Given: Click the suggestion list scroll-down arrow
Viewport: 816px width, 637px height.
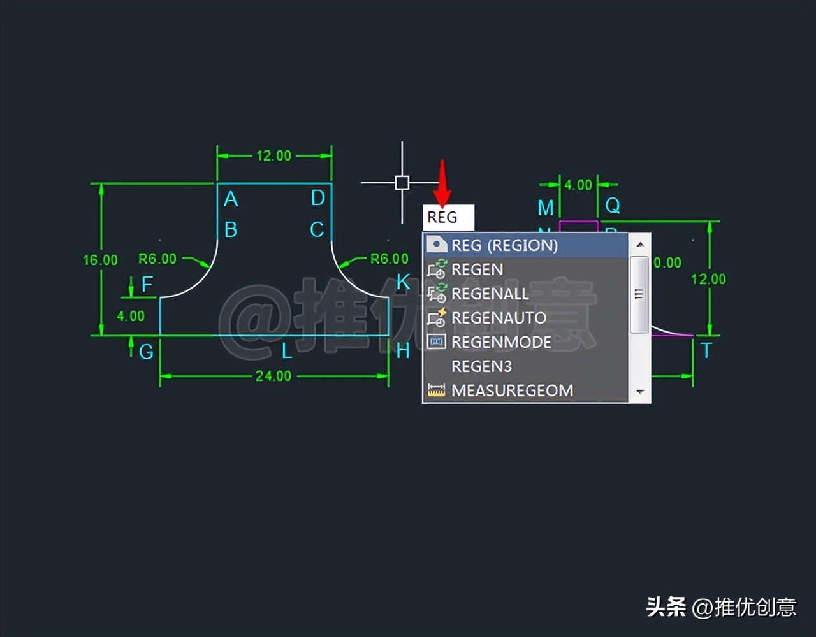Looking at the screenshot, I should [639, 392].
